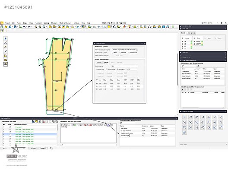Select the Element reference system radio
The width and height of the screenshot is (228, 171).
pyautogui.click(x=120, y=53)
